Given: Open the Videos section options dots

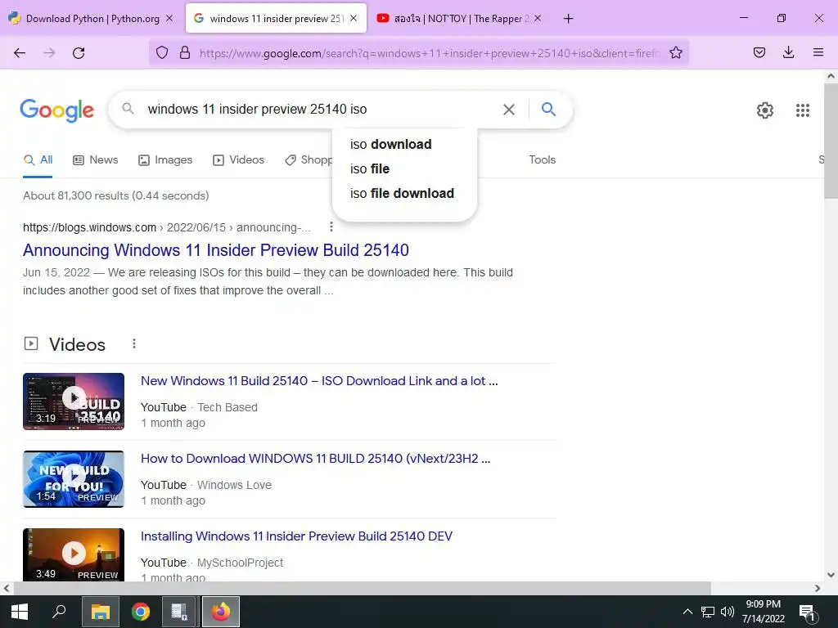Looking at the screenshot, I should (134, 343).
